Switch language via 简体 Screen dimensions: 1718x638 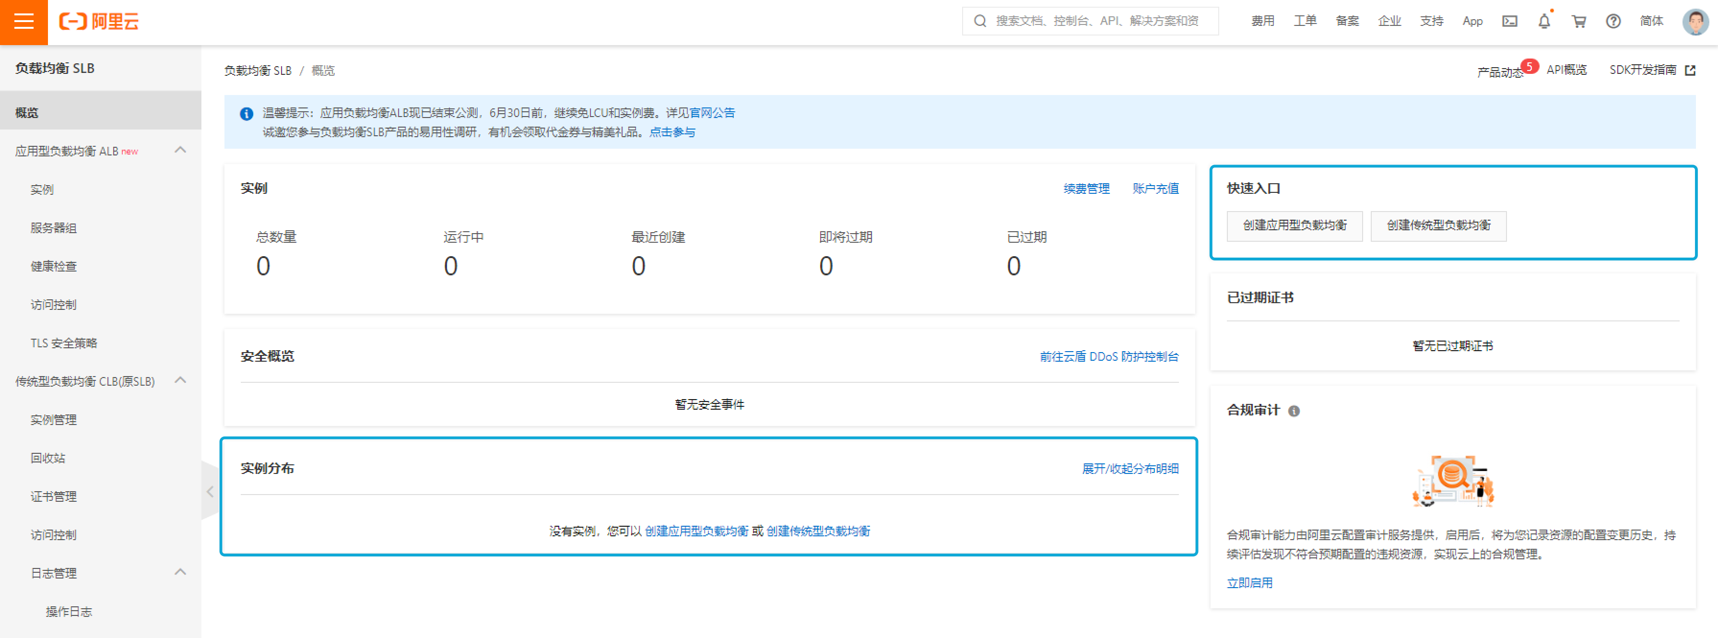click(x=1651, y=22)
